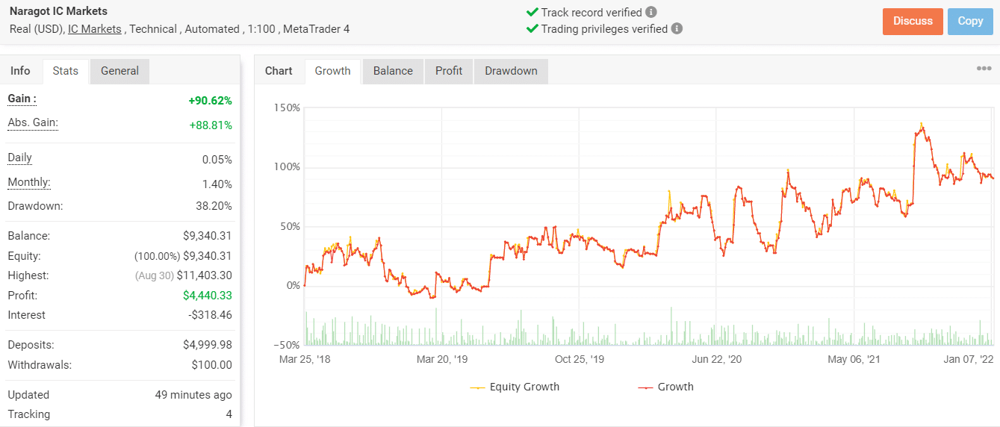Open the Info tab
This screenshot has width=1000, height=427.
(21, 71)
